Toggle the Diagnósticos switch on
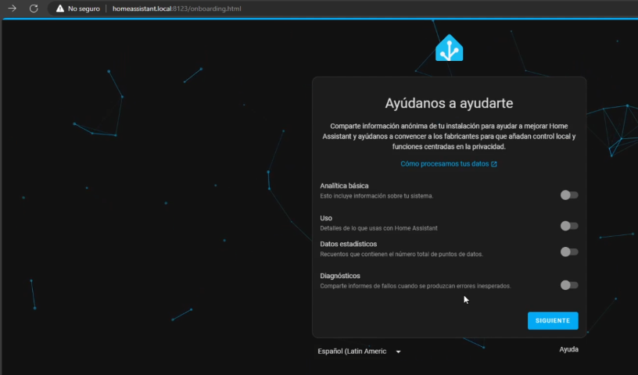638x375 pixels. [x=569, y=285]
